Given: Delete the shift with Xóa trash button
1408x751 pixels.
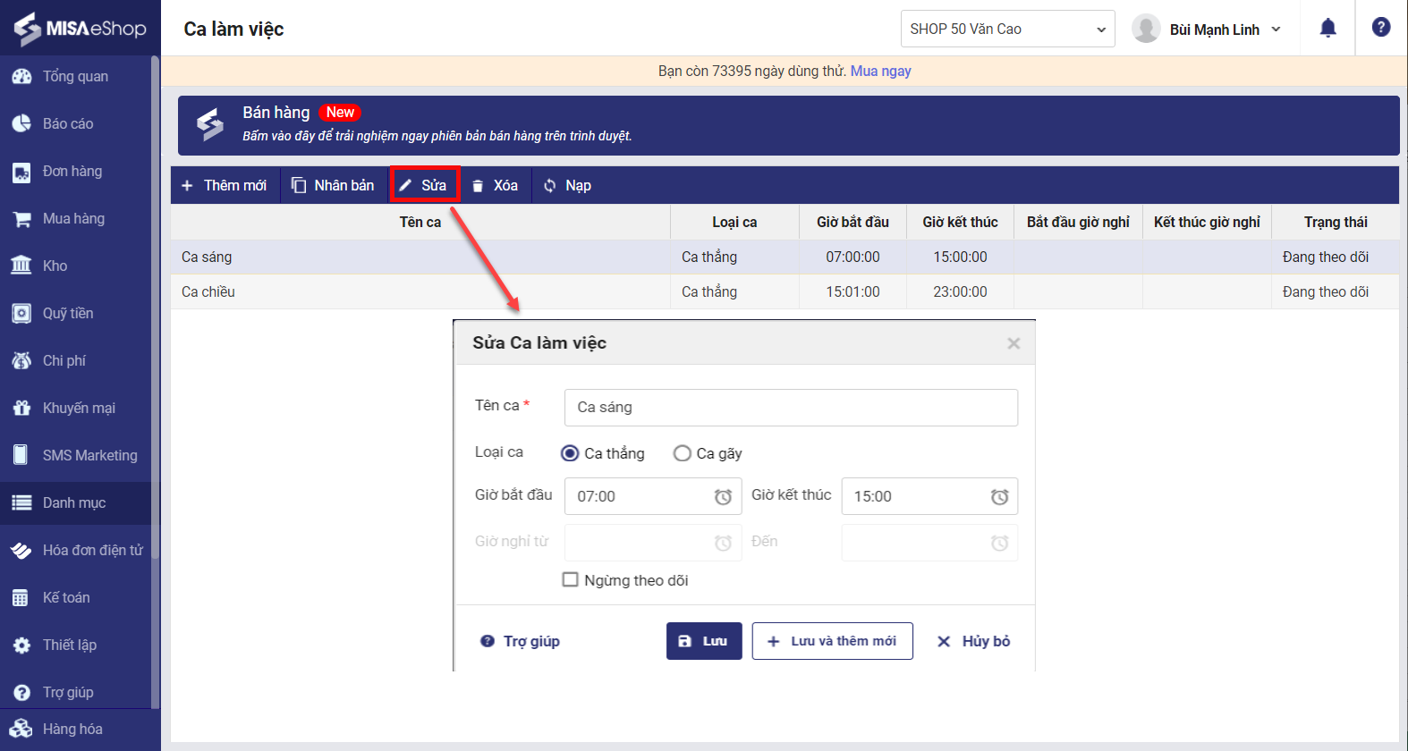Looking at the screenshot, I should click(x=495, y=185).
